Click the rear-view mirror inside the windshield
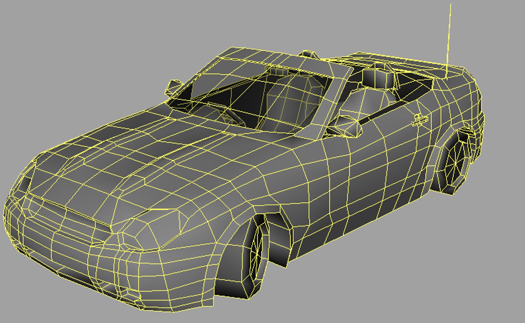The image size is (525, 323). coord(277,71)
